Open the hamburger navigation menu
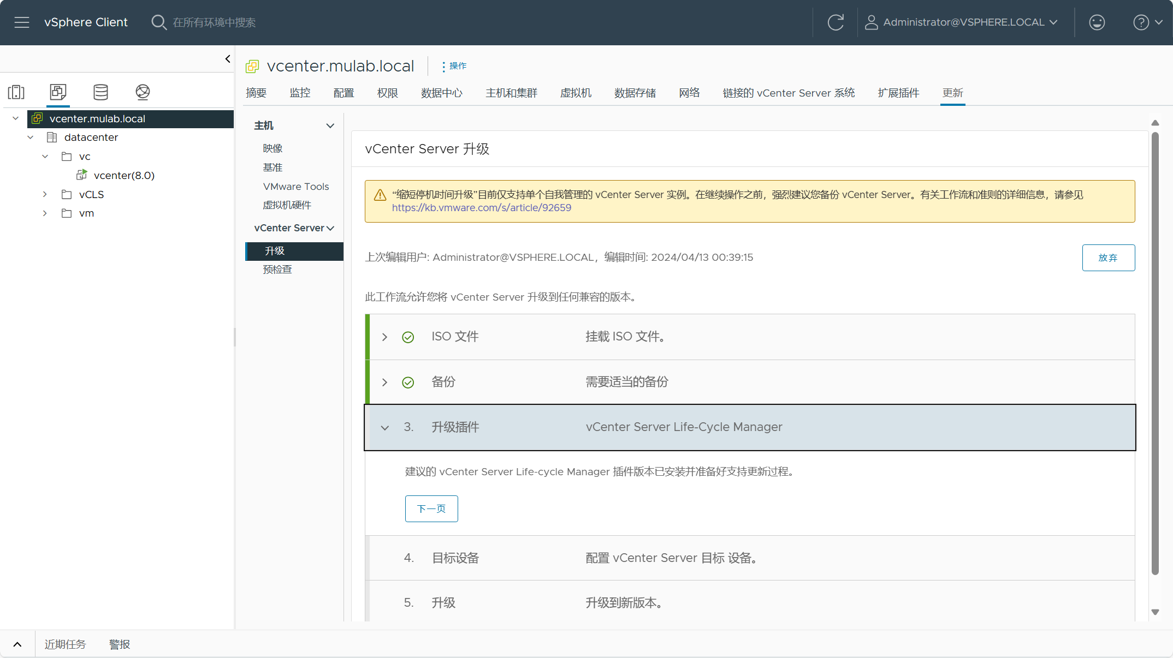1173x658 pixels. click(22, 22)
